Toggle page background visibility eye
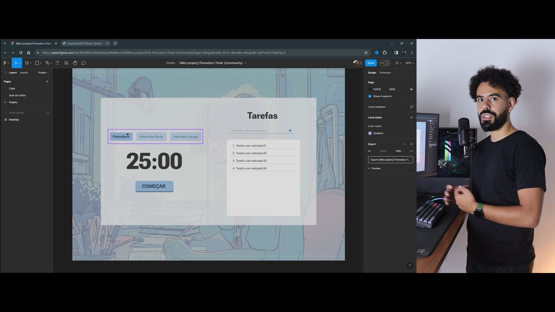Viewport: 555px width, 312px height. (411, 89)
